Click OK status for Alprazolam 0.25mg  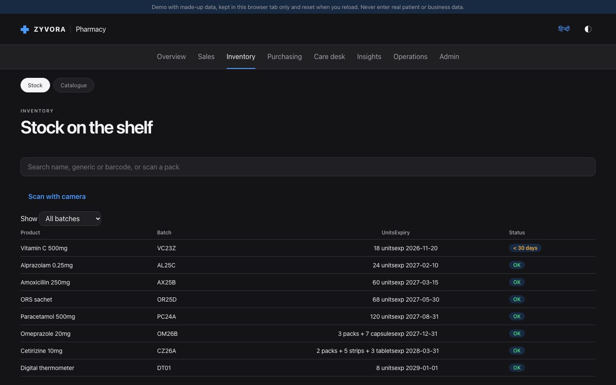pos(517,265)
